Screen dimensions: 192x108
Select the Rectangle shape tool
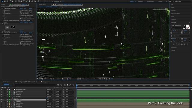click(19, 1)
